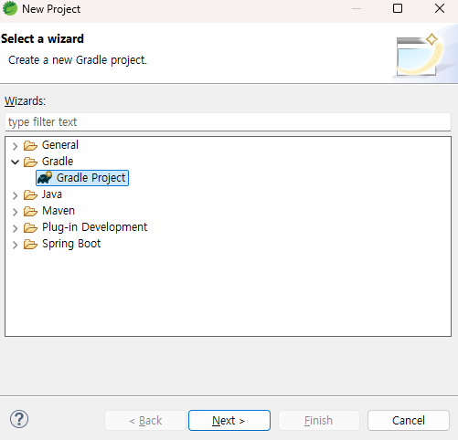Expand the Java category
The image size is (458, 440).
[x=15, y=195]
